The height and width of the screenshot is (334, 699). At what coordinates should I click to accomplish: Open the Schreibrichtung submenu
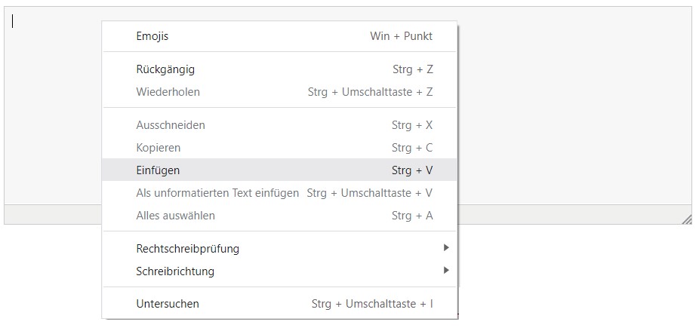click(x=175, y=271)
